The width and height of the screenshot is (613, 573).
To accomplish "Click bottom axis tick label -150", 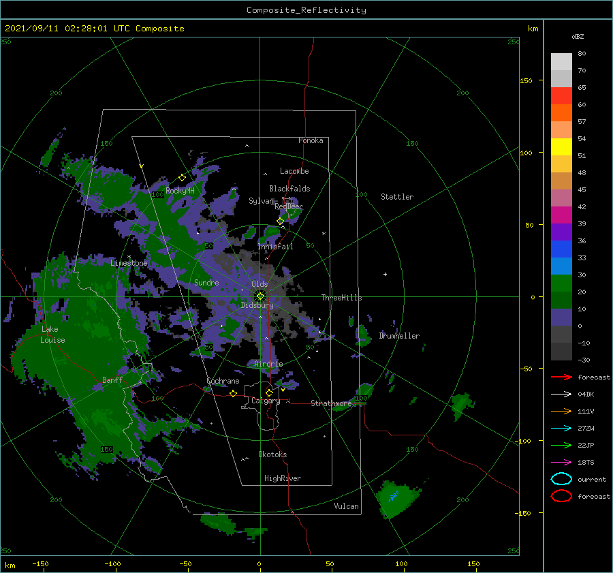I will pos(40,563).
